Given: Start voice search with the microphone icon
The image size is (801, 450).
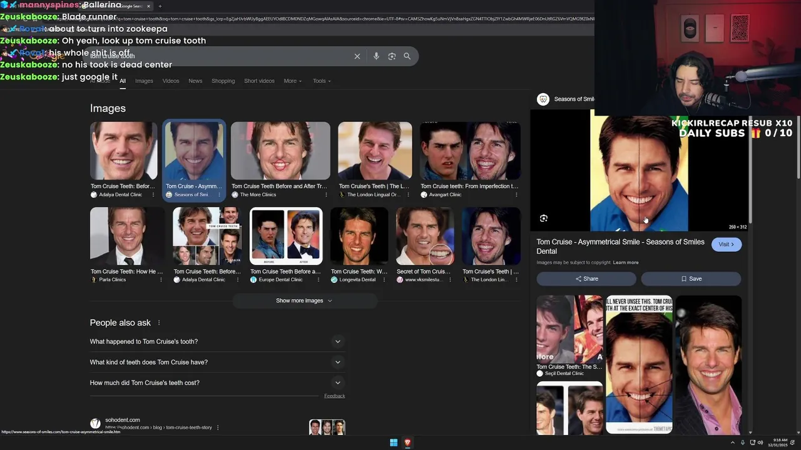Looking at the screenshot, I should 376,56.
